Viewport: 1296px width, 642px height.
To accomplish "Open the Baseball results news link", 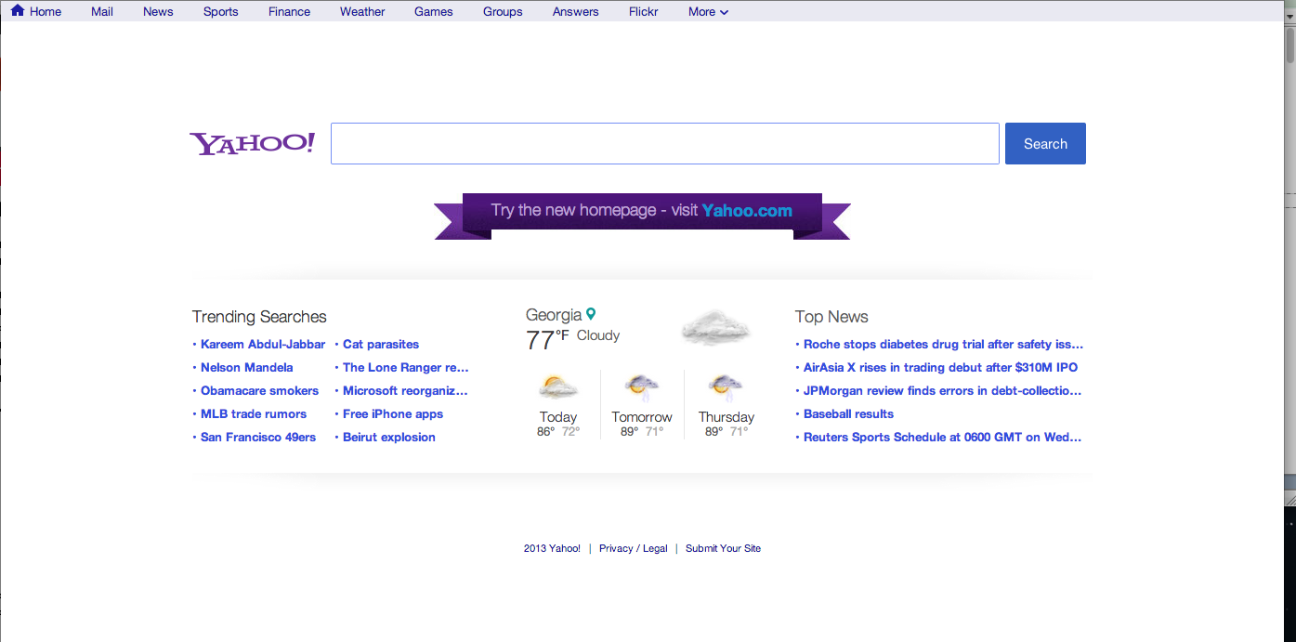I will tap(849, 414).
